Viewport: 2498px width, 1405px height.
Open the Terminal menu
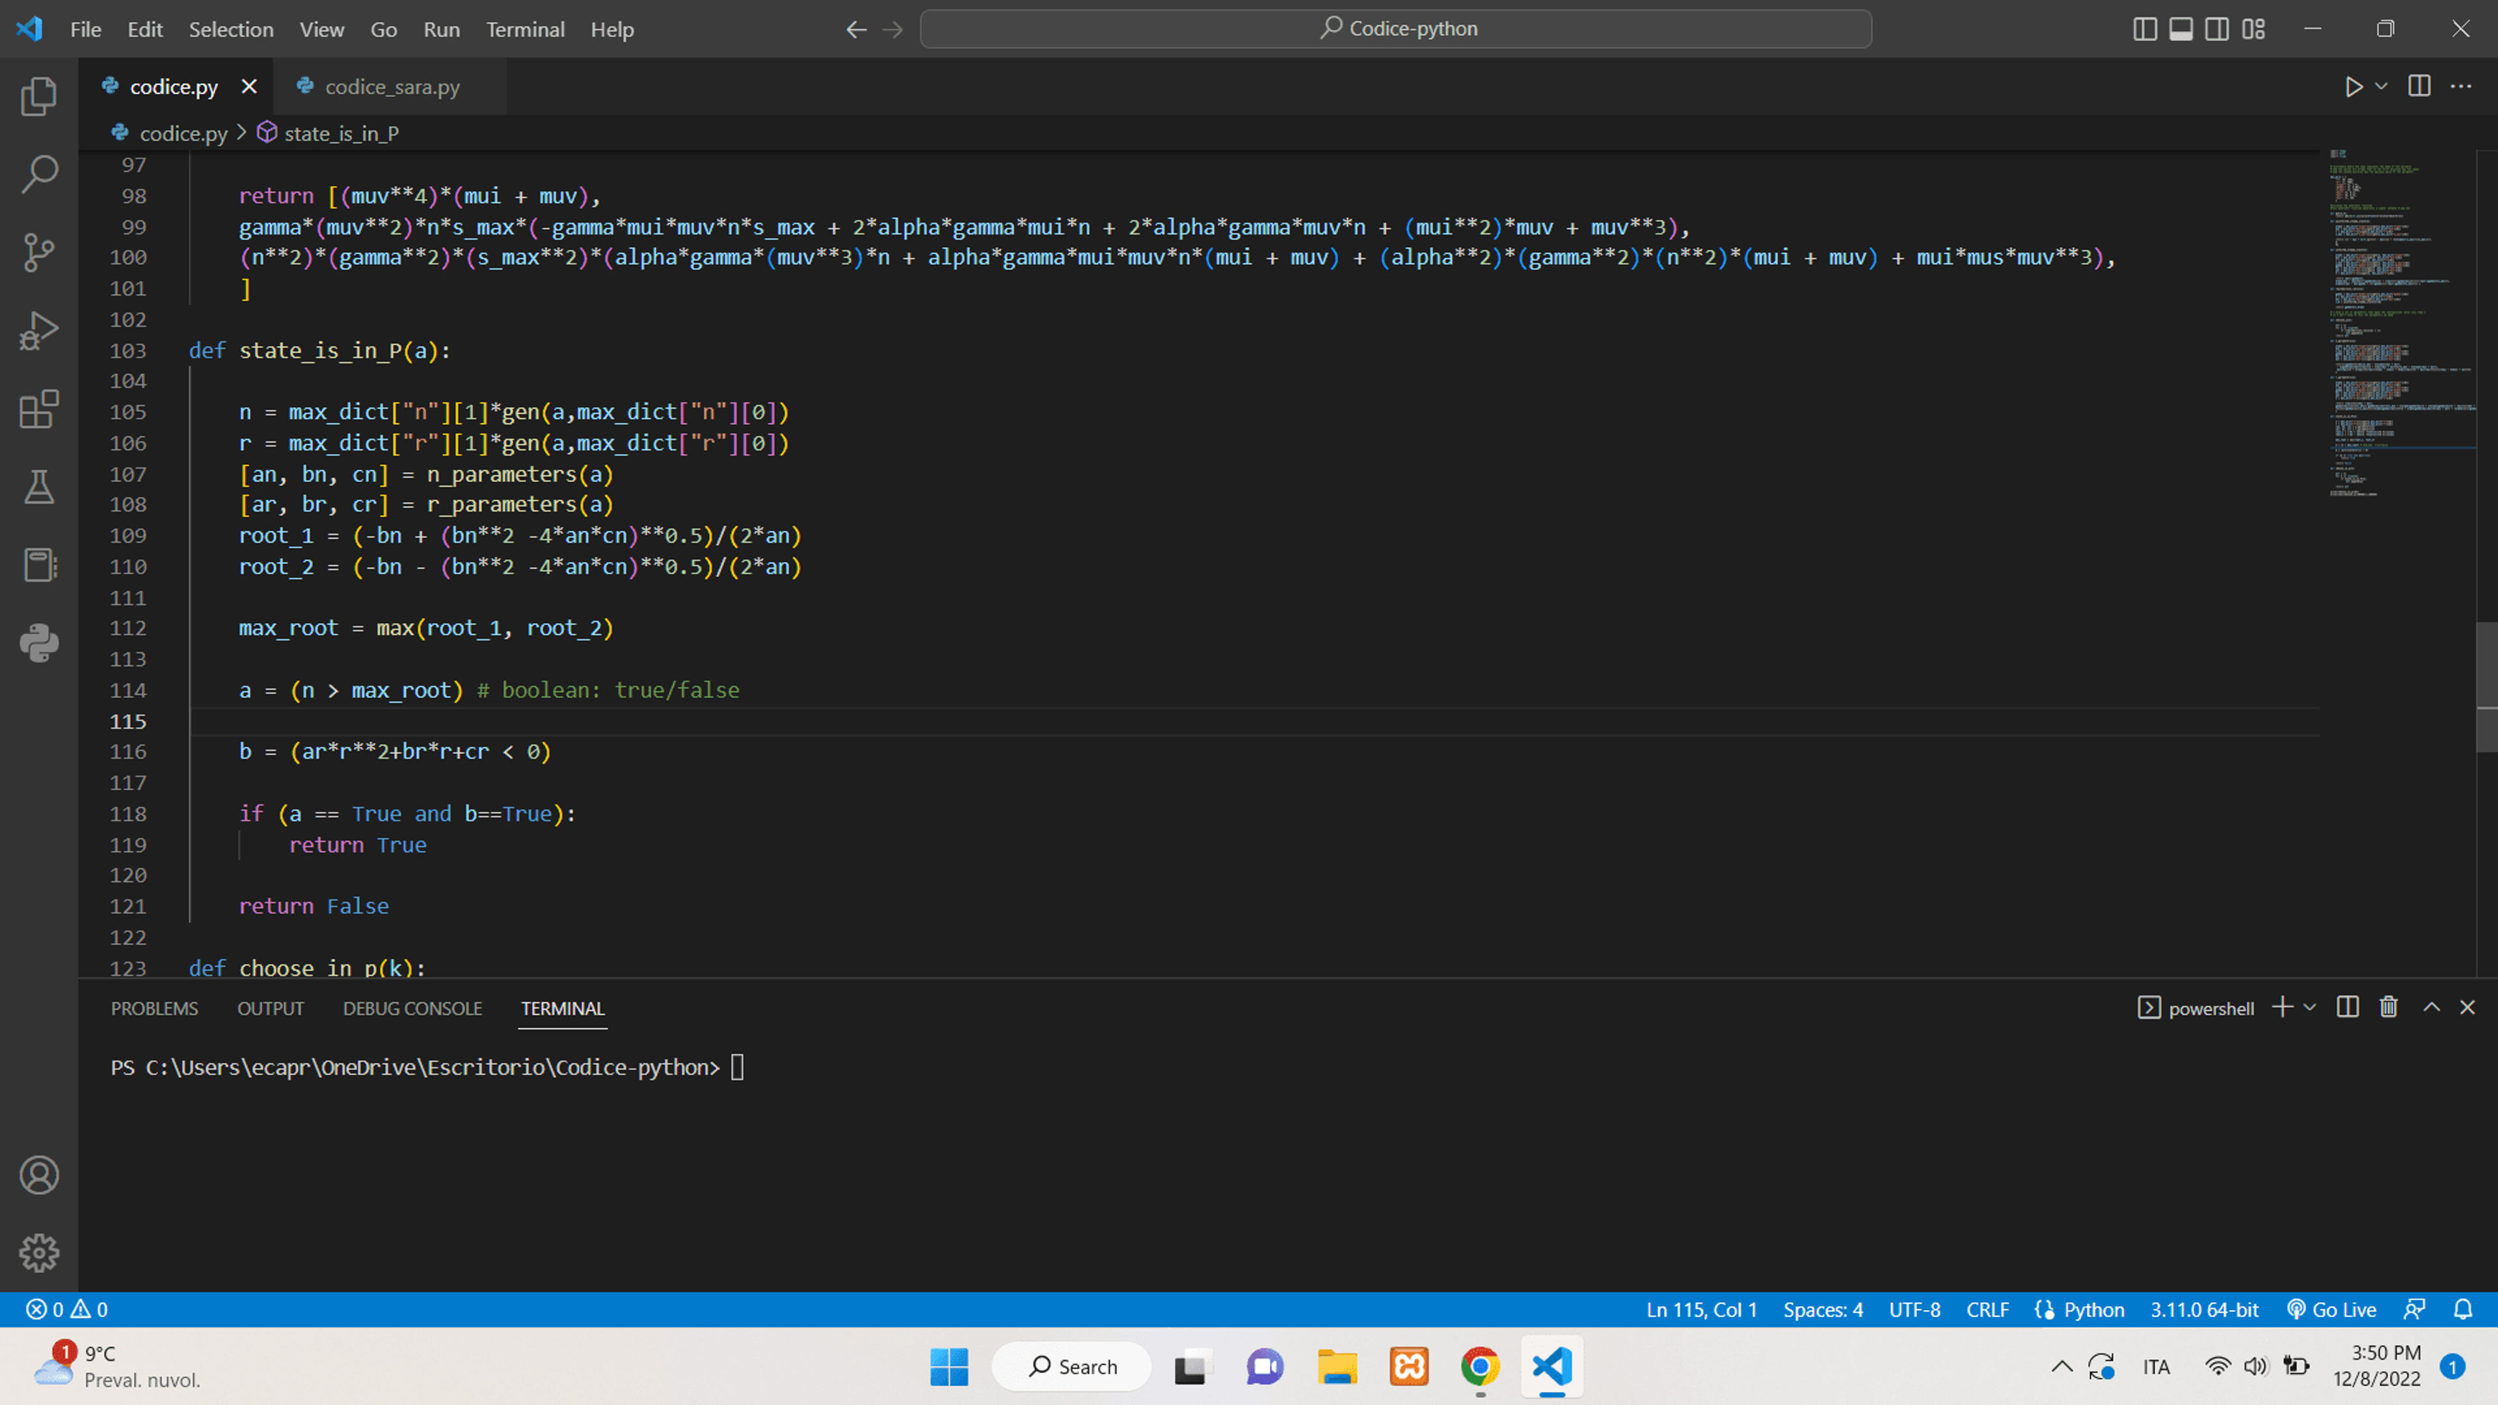click(x=524, y=29)
